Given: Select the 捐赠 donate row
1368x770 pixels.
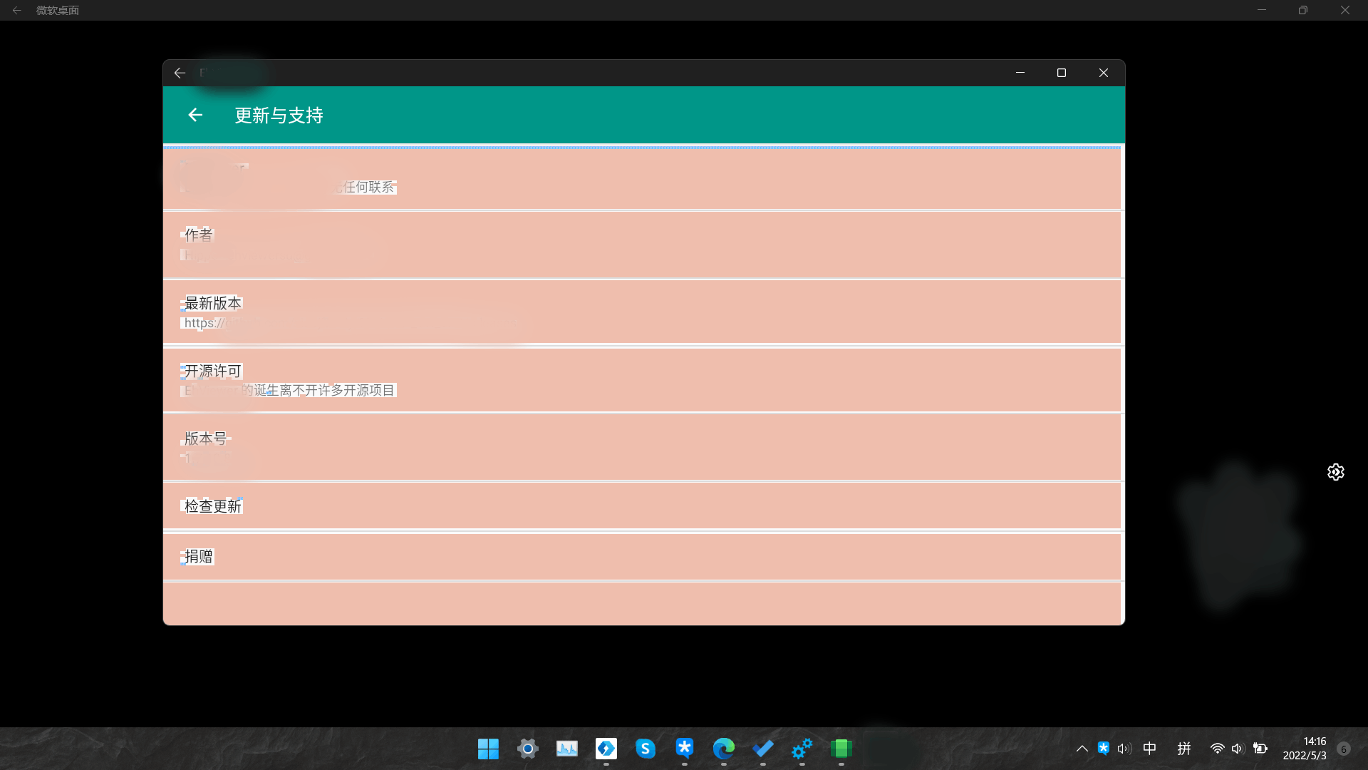Looking at the screenshot, I should [x=198, y=556].
